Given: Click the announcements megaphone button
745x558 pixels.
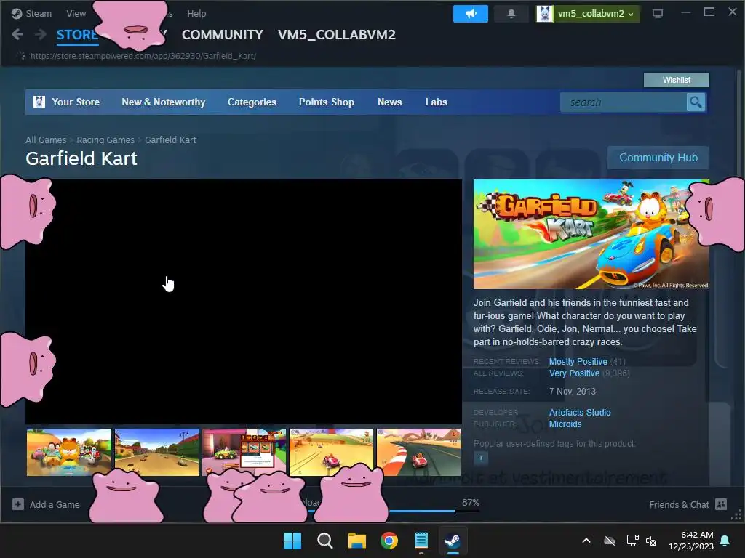Looking at the screenshot, I should tap(471, 14).
